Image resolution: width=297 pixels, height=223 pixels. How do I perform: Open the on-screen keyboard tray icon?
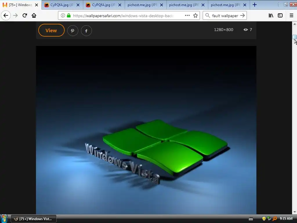click(251, 219)
